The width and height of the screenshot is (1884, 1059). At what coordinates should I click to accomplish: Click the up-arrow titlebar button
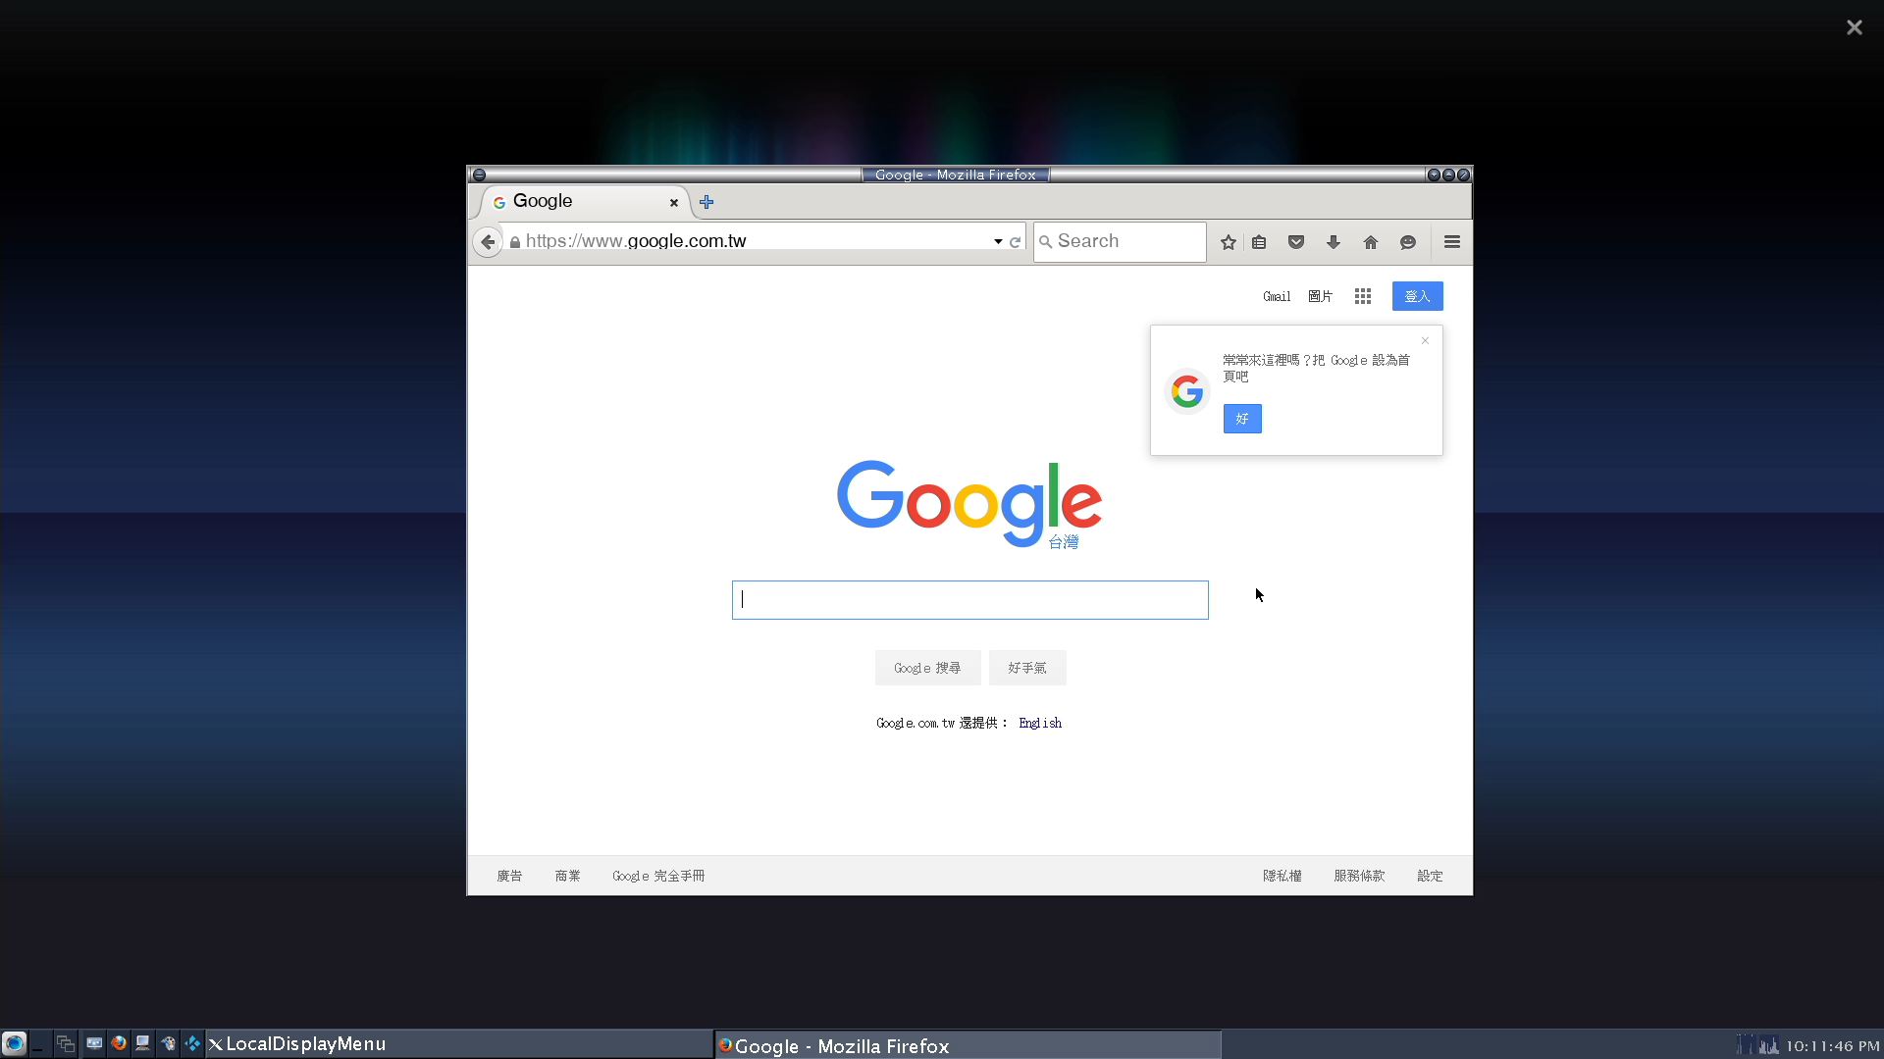[1448, 175]
